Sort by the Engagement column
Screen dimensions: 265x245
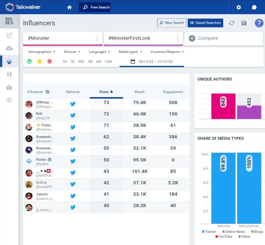tap(173, 92)
